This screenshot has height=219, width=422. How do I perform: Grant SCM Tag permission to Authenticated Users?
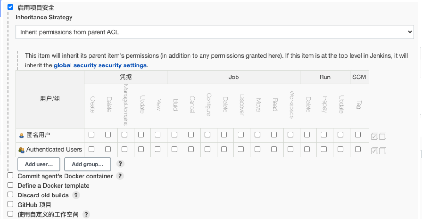(x=358, y=149)
